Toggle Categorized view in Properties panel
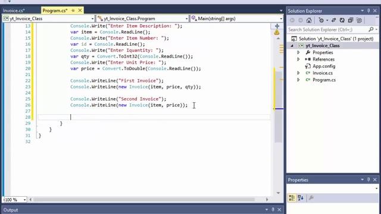381x214 pixels. (292, 198)
